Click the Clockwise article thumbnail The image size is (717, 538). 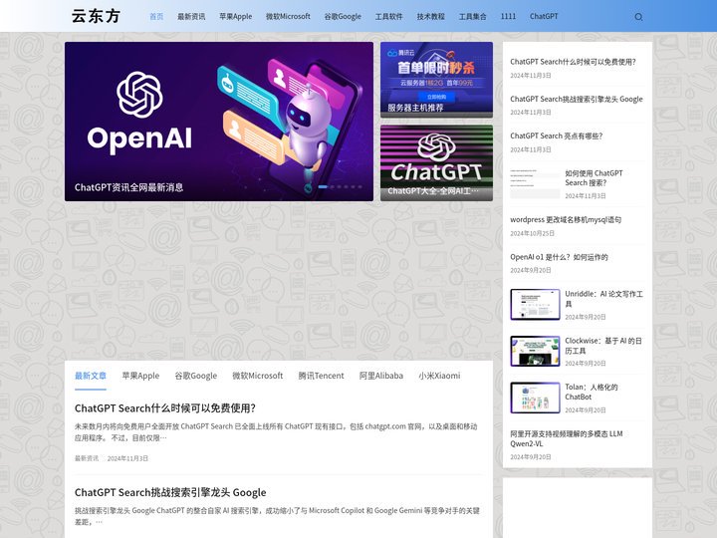(535, 351)
